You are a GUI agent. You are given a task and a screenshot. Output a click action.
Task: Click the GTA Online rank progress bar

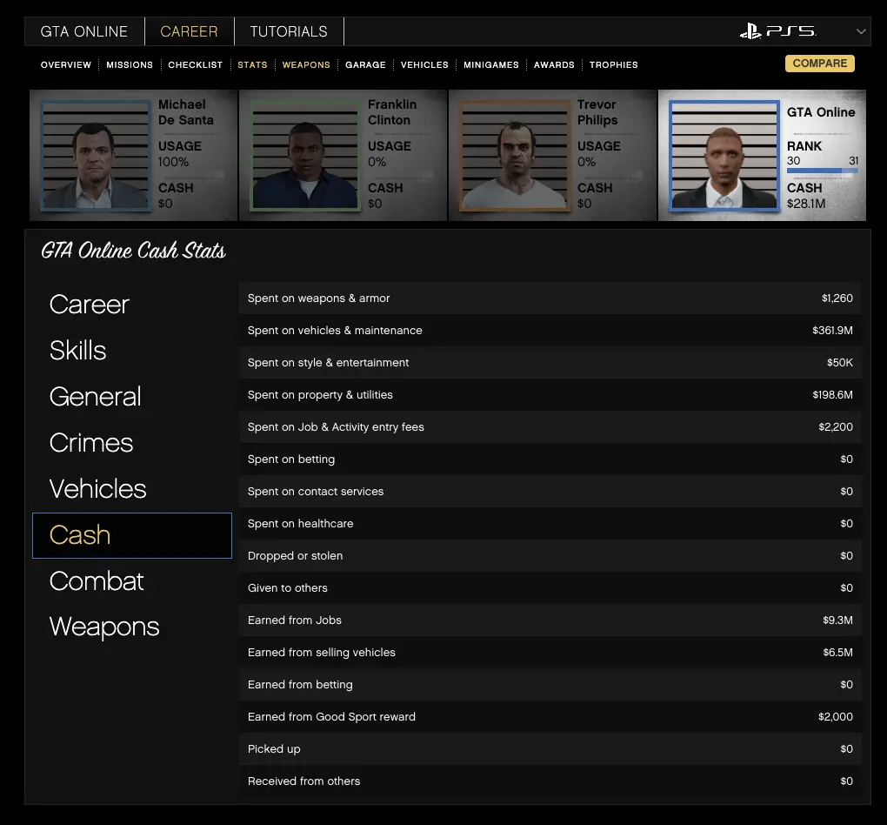822,171
